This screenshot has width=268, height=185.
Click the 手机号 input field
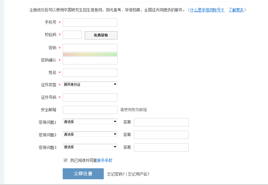click(x=90, y=22)
